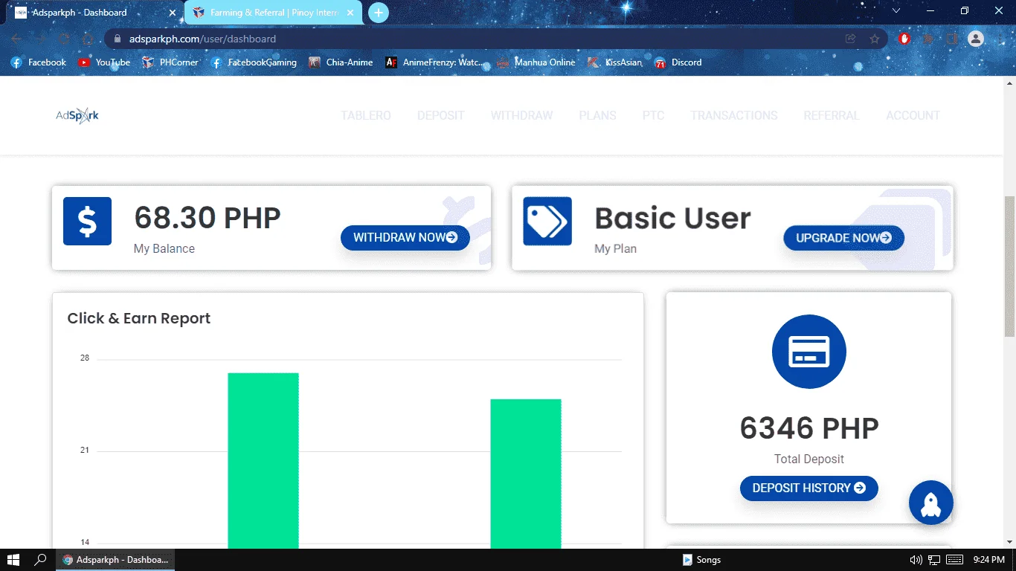Go back with the browser back arrow

pos(16,39)
